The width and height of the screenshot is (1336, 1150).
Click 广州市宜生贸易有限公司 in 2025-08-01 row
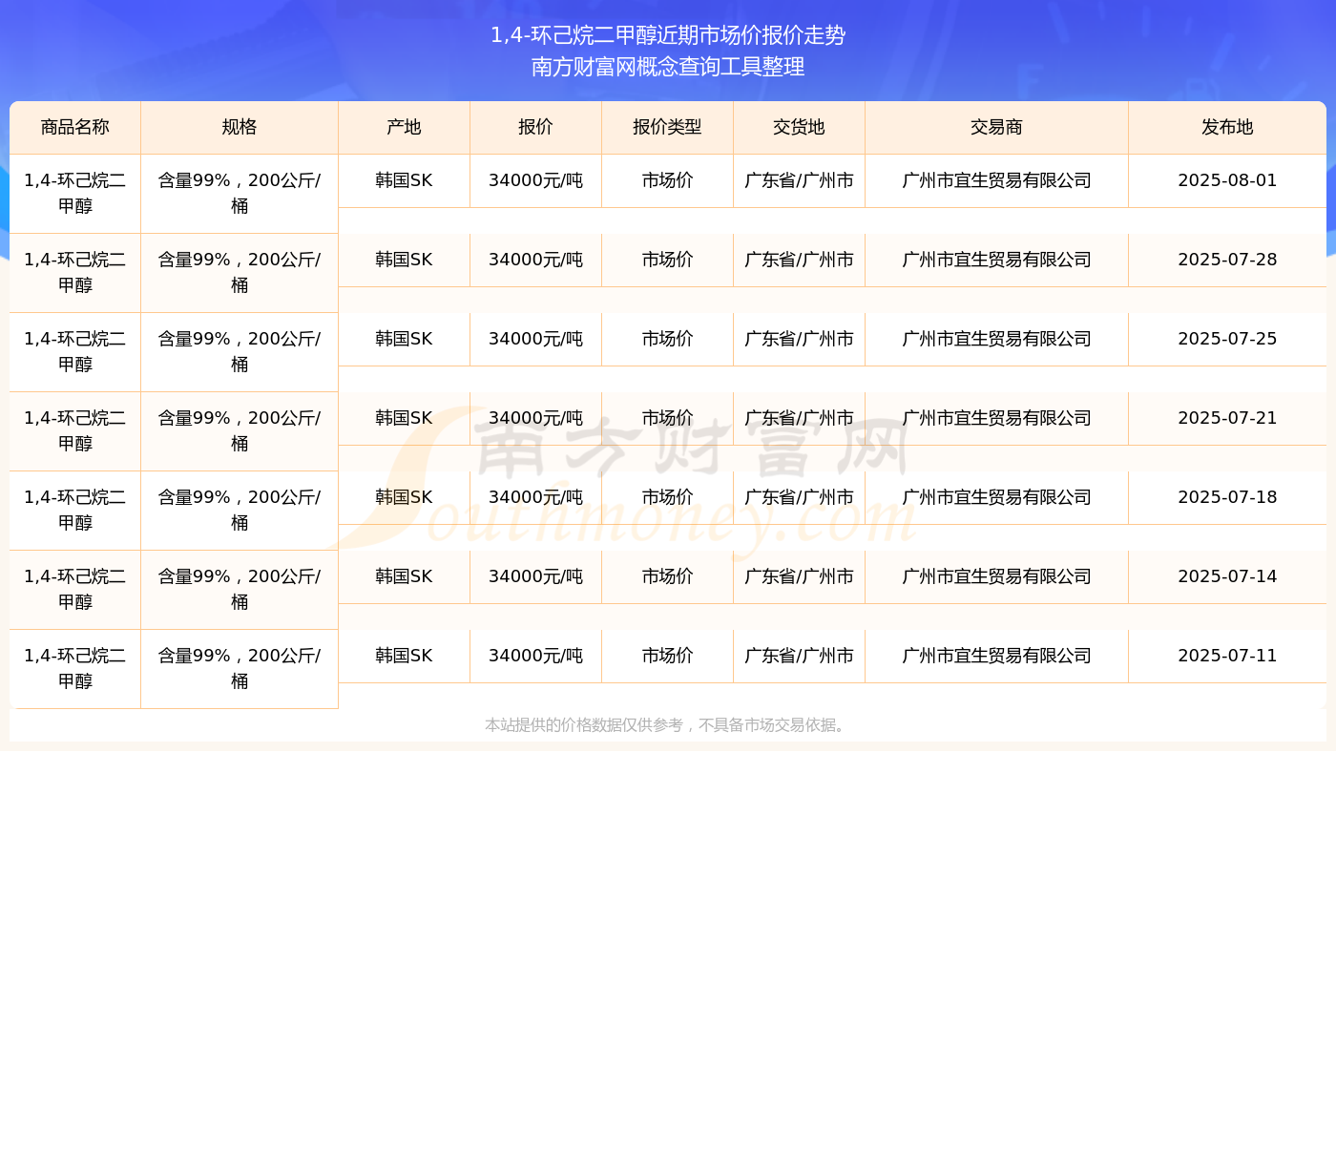(996, 180)
